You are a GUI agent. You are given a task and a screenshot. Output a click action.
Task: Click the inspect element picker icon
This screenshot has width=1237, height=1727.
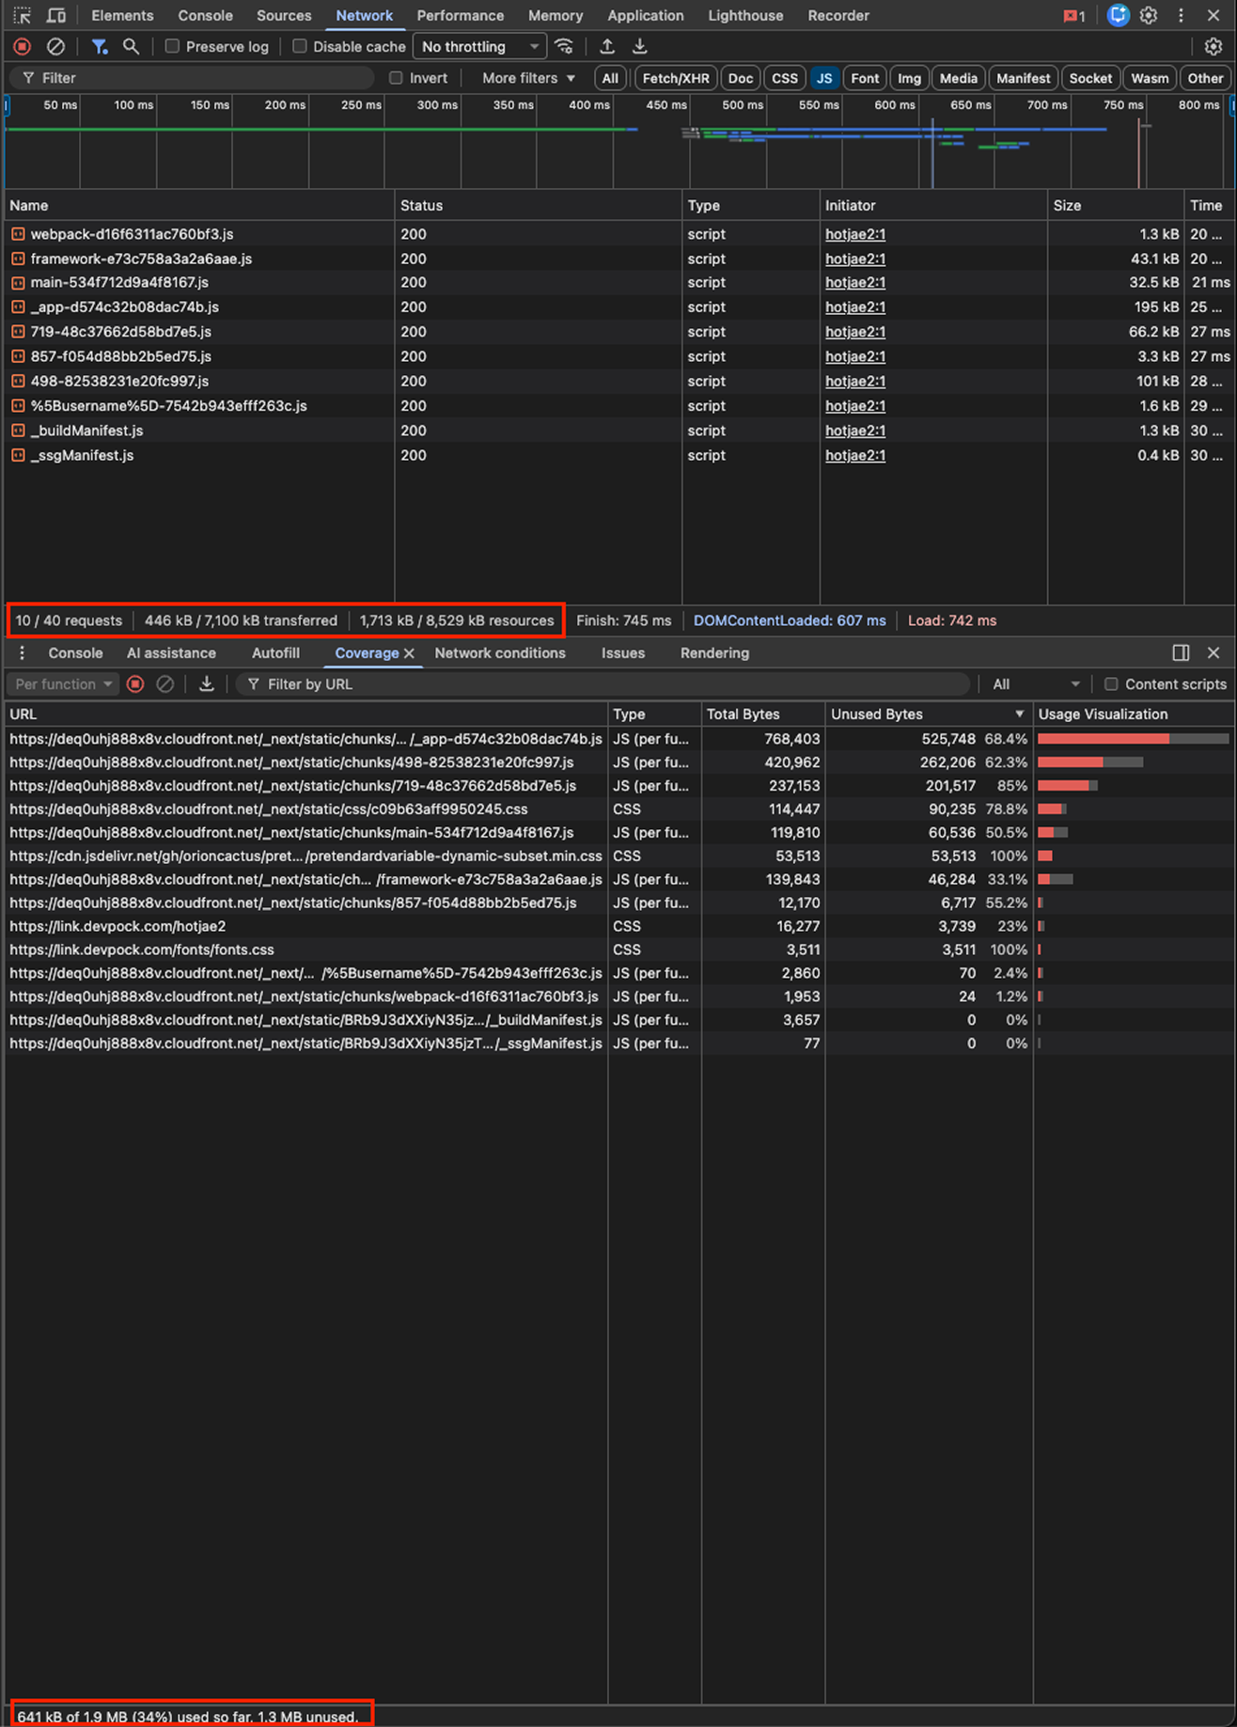click(22, 16)
